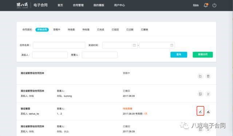Filter contracts by 已驳回
This screenshot has width=233, height=136.
(x=115, y=29)
